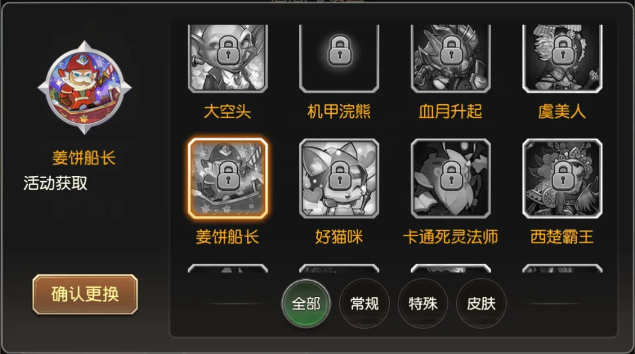
Task: Click the 好猫咪 name label
Action: point(339,237)
